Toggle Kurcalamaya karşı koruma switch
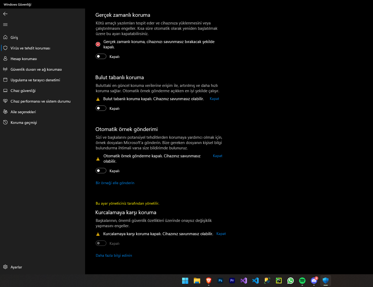The height and width of the screenshot is (287, 373). [101, 243]
